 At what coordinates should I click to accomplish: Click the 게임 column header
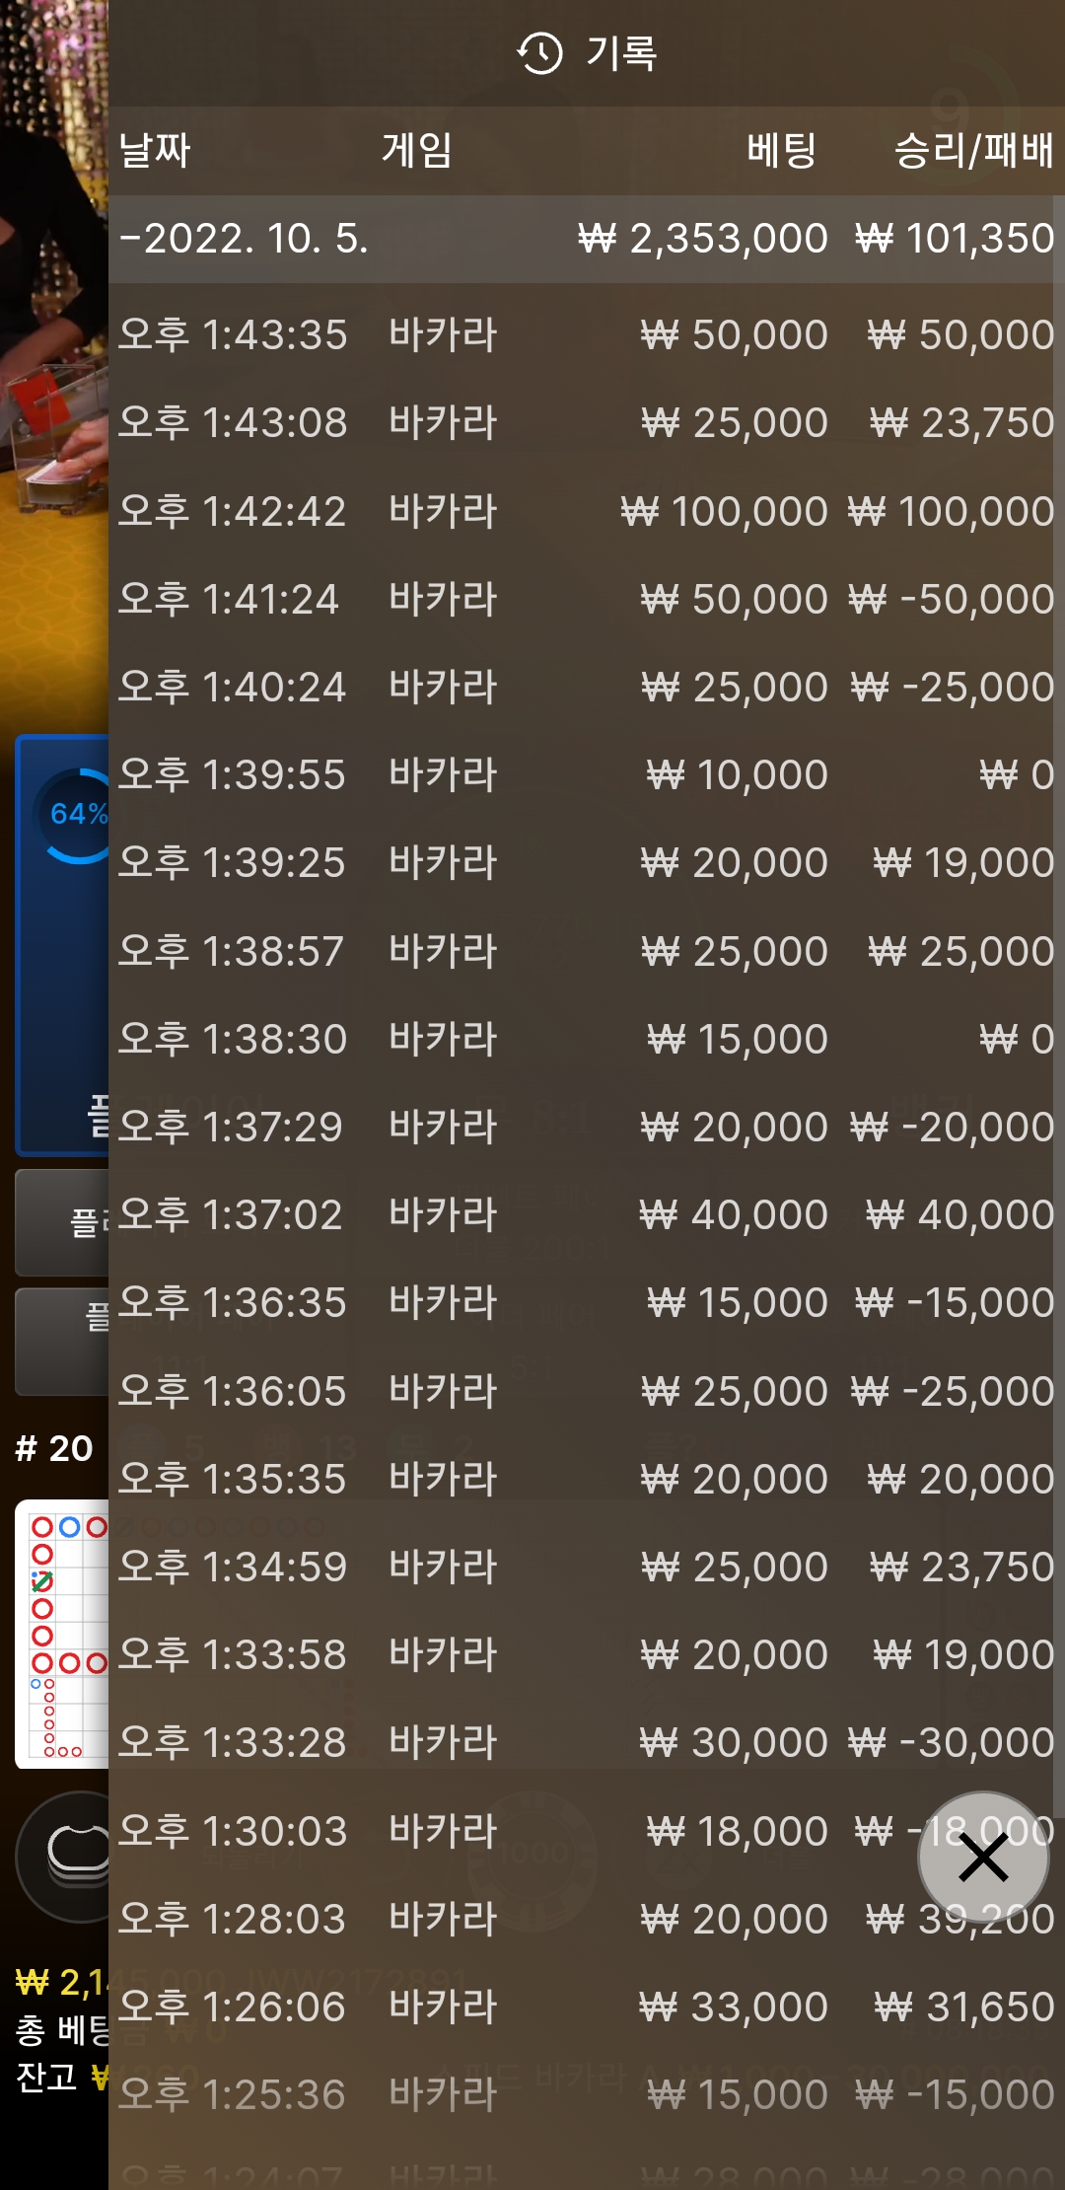(x=417, y=151)
